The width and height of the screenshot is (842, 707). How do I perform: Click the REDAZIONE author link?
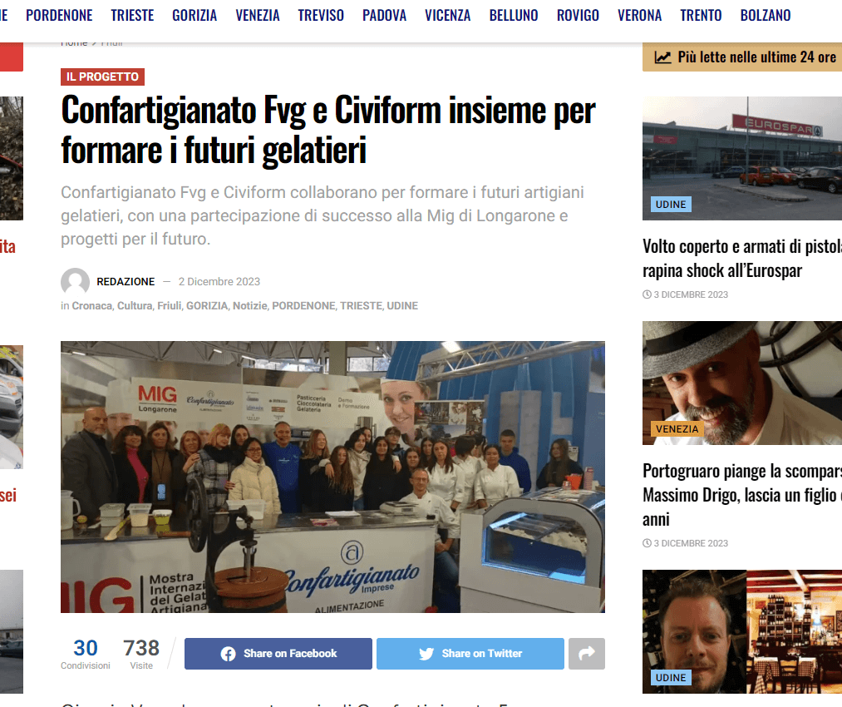tap(126, 281)
